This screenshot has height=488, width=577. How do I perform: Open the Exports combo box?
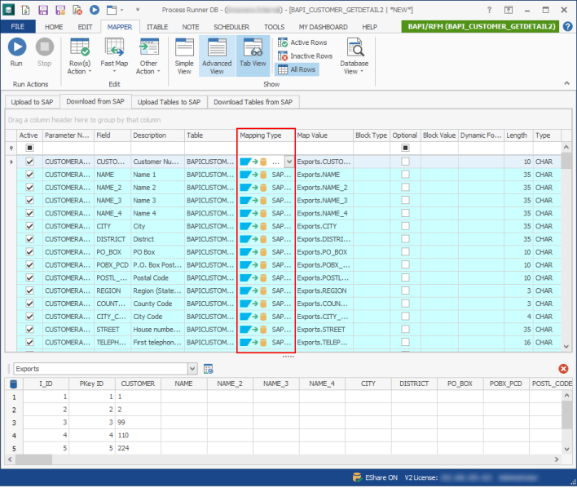[192, 369]
